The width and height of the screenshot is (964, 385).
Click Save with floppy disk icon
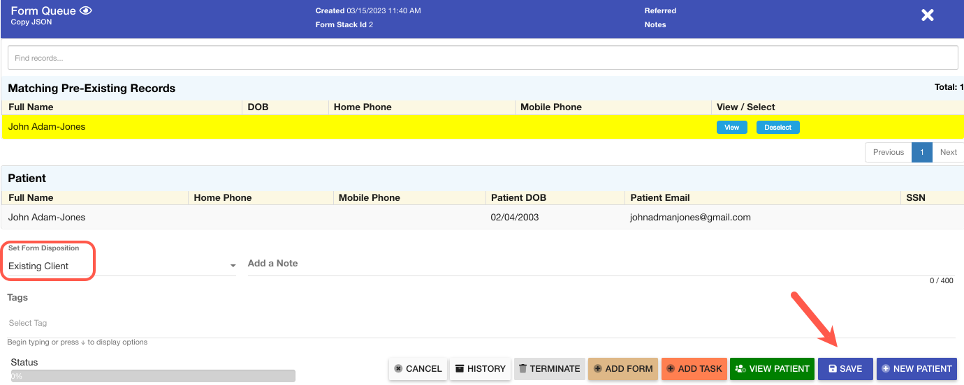(x=845, y=369)
